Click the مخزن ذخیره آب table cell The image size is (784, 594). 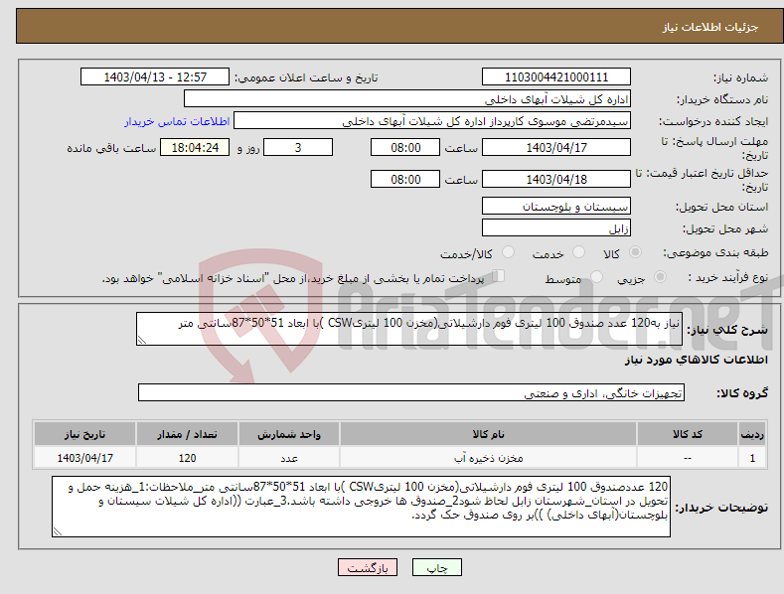[x=488, y=458]
